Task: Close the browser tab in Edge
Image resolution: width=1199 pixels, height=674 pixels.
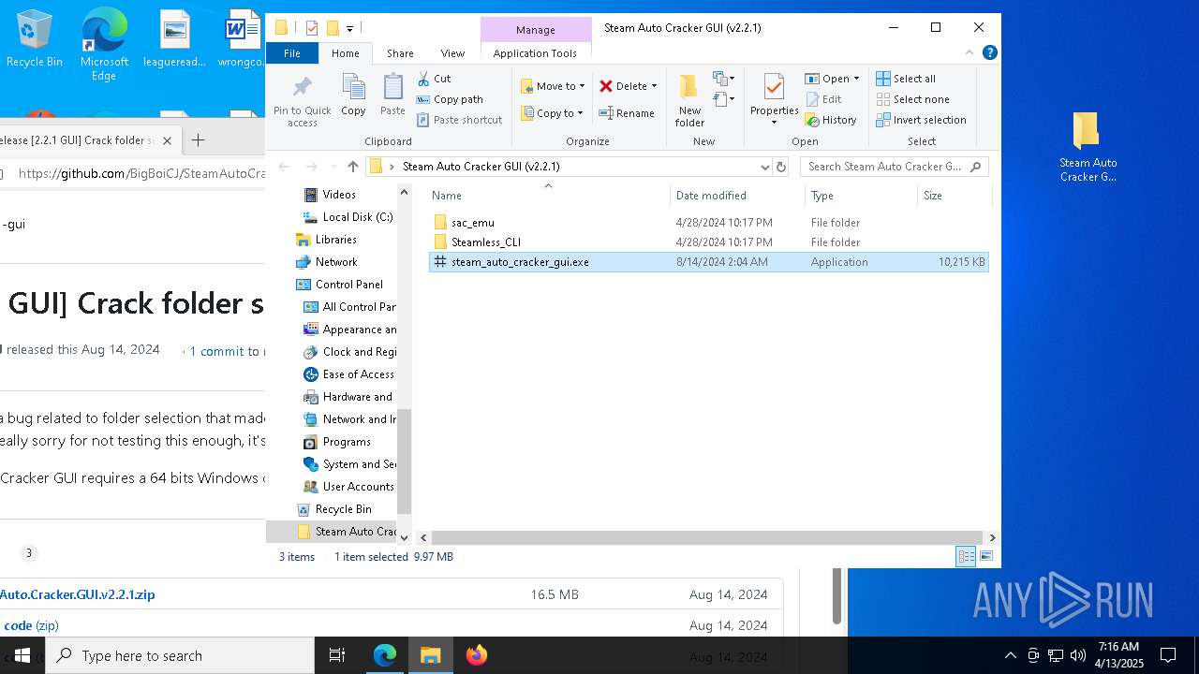Action: (x=167, y=140)
